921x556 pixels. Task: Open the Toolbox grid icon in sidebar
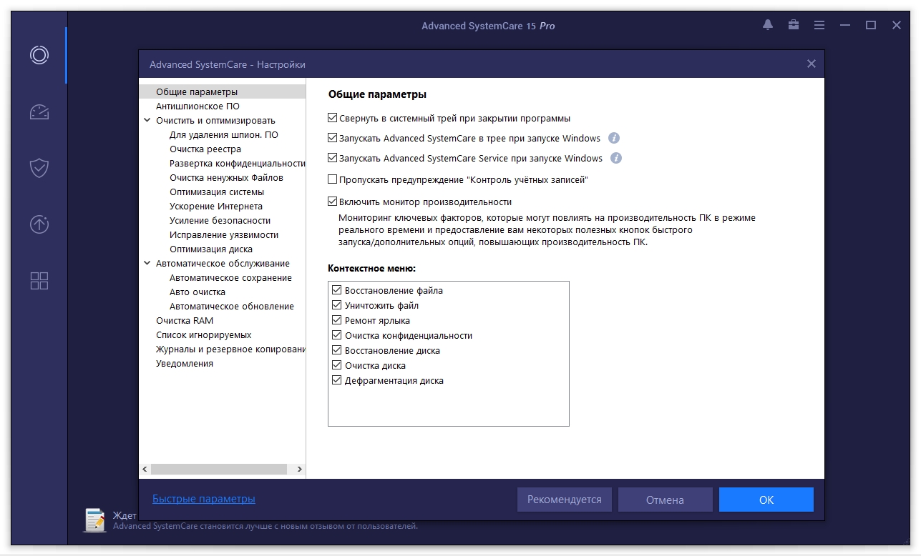point(39,281)
